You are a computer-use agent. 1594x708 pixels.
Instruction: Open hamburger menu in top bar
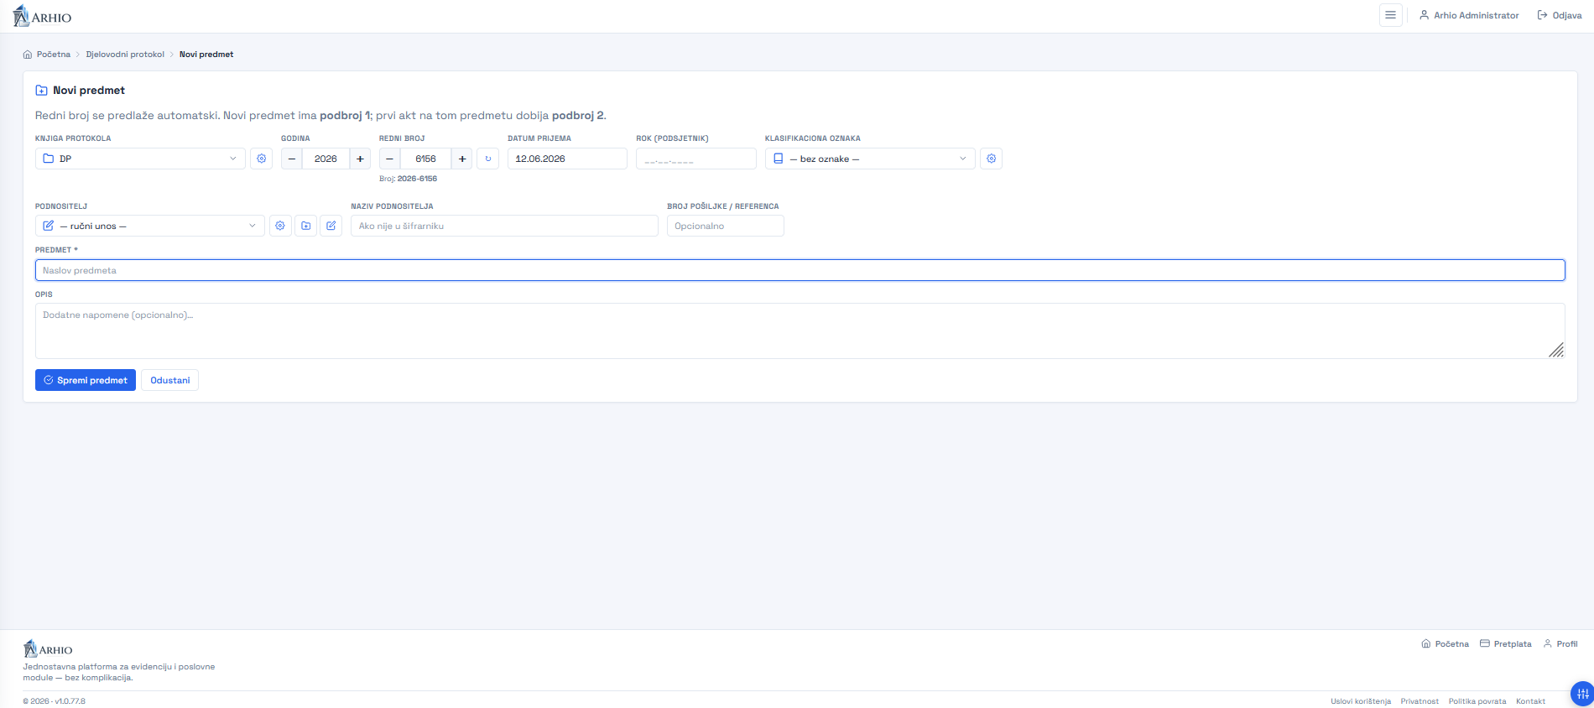click(1390, 15)
